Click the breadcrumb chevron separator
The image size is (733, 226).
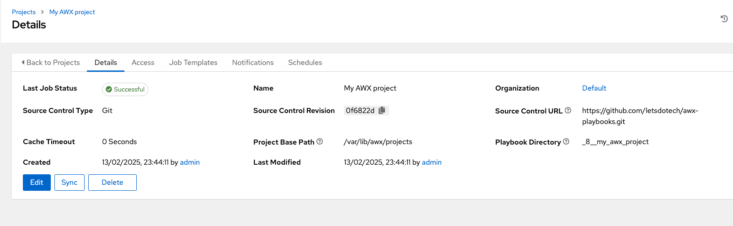click(42, 12)
